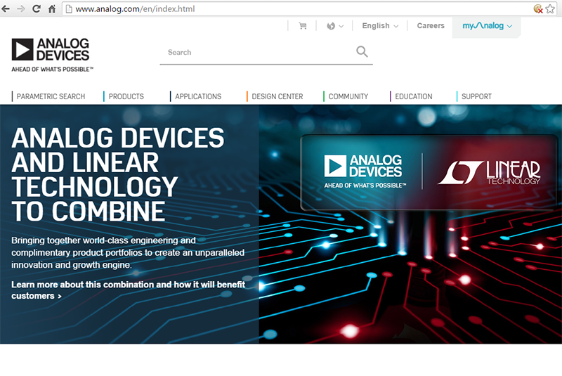The height and width of the screenshot is (376, 562).
Task: Click the magnifying glass search icon
Action: [362, 51]
